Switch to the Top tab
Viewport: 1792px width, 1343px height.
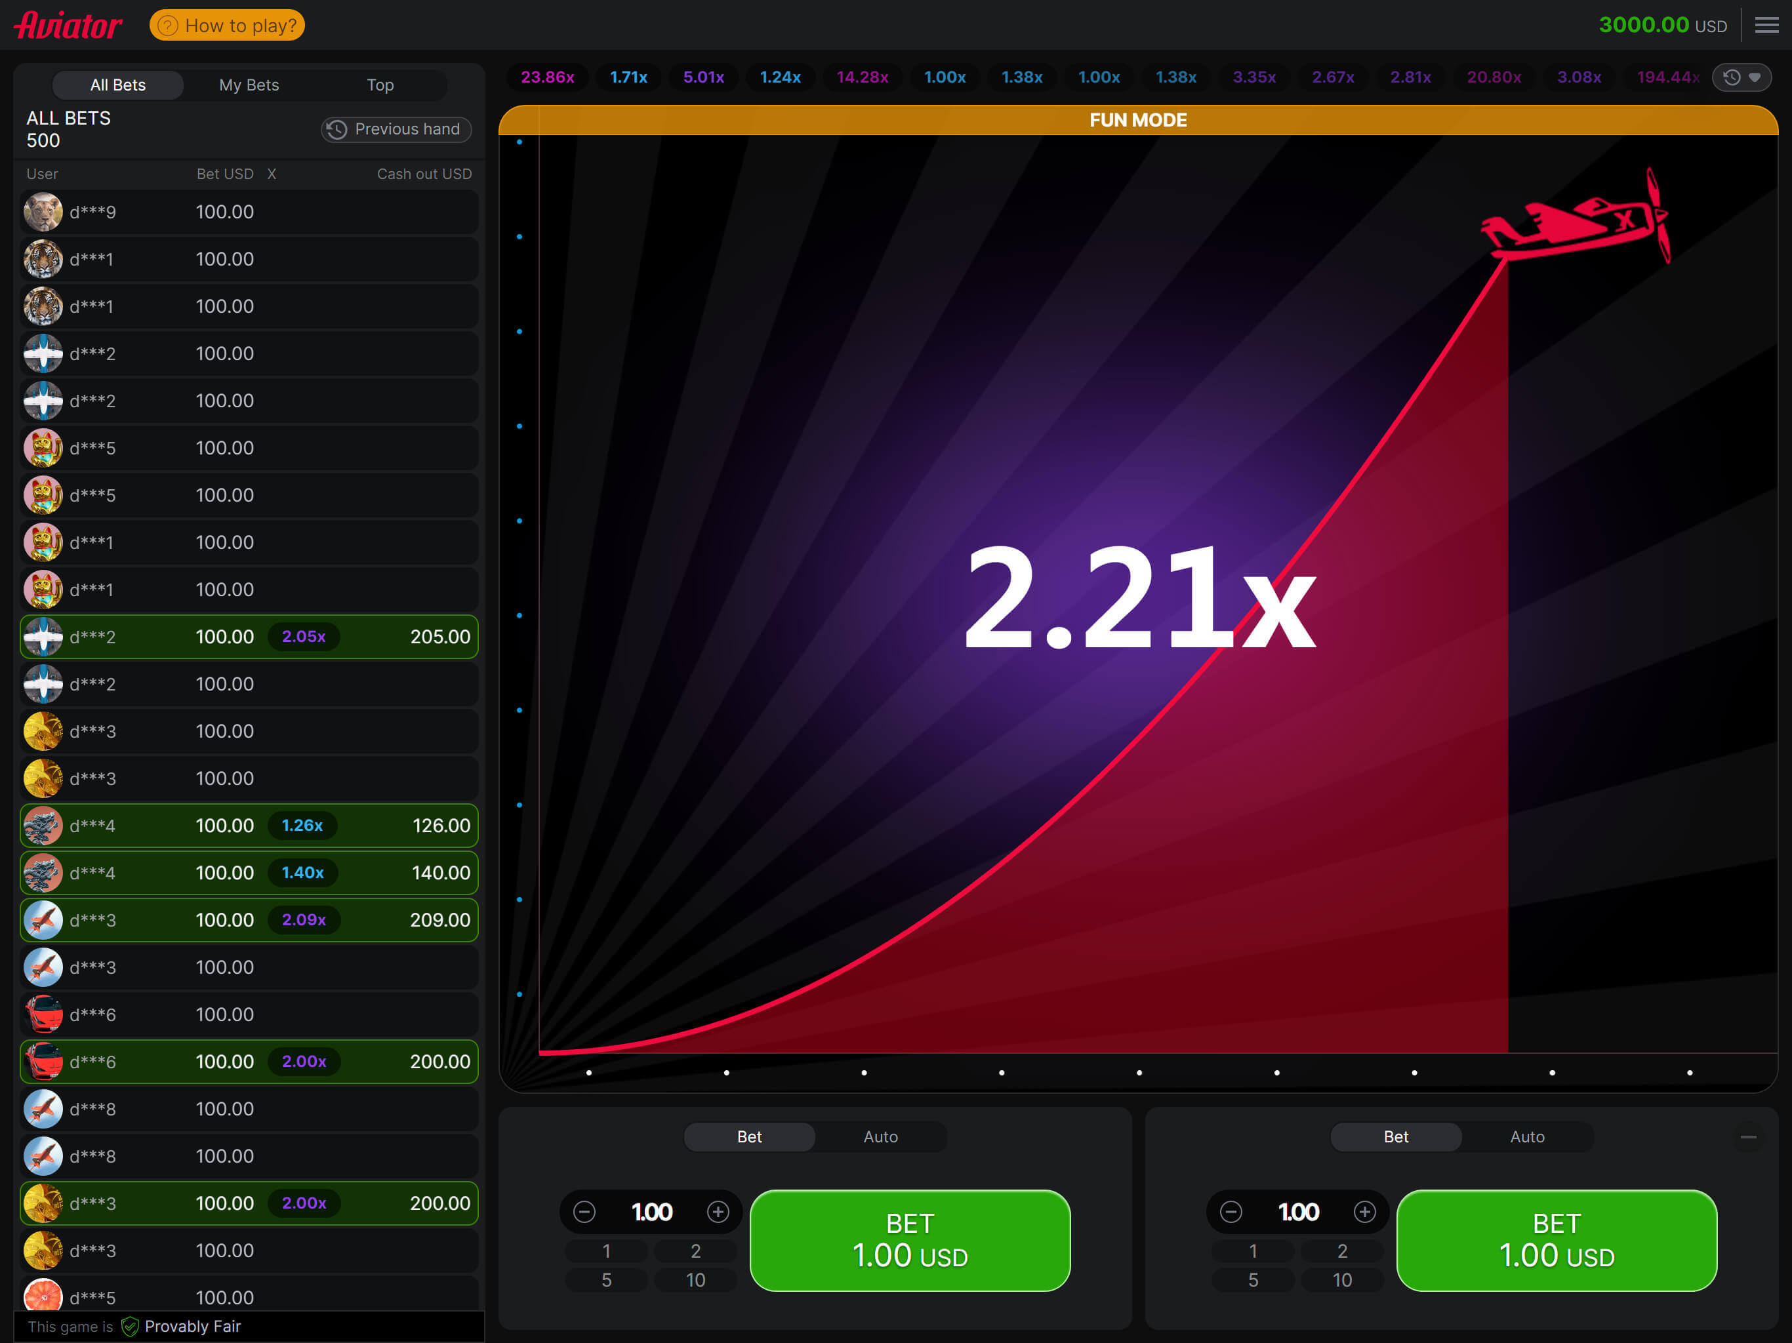coord(380,85)
